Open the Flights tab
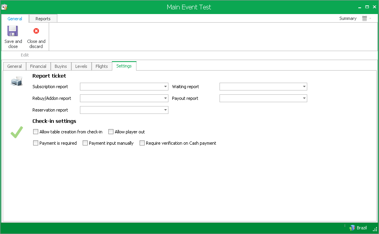 pos(102,66)
